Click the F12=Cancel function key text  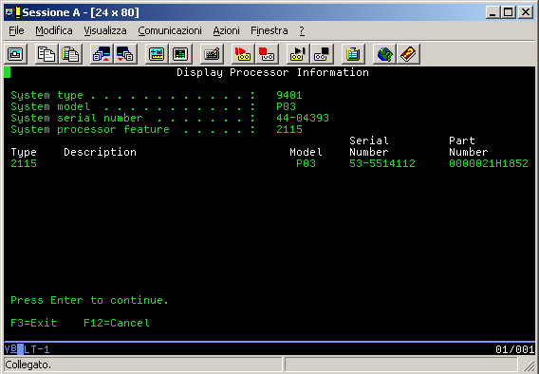[117, 323]
